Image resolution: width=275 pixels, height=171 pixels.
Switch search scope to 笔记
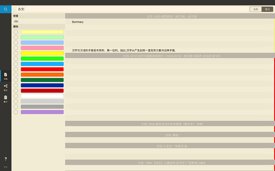[267, 10]
